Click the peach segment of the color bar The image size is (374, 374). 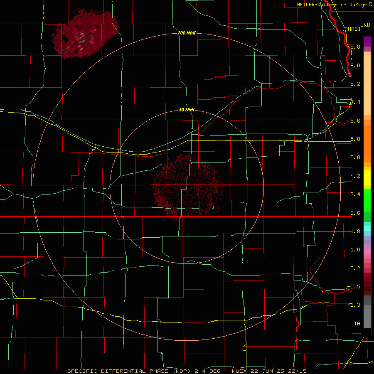367,85
